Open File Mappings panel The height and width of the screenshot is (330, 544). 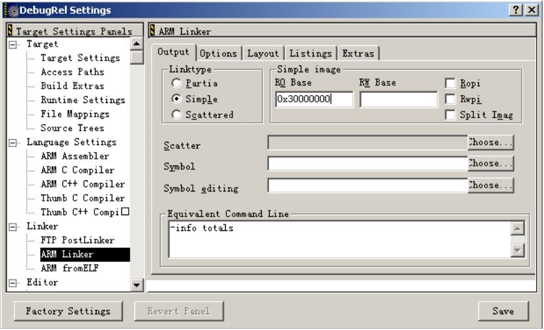(75, 113)
